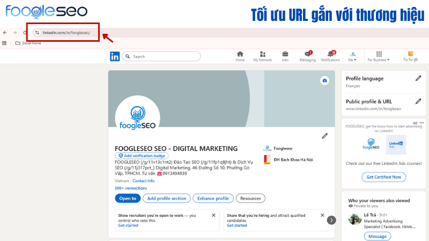Click the LinkedIn Search field
Viewport: 429px width, 241px height.
point(161,56)
